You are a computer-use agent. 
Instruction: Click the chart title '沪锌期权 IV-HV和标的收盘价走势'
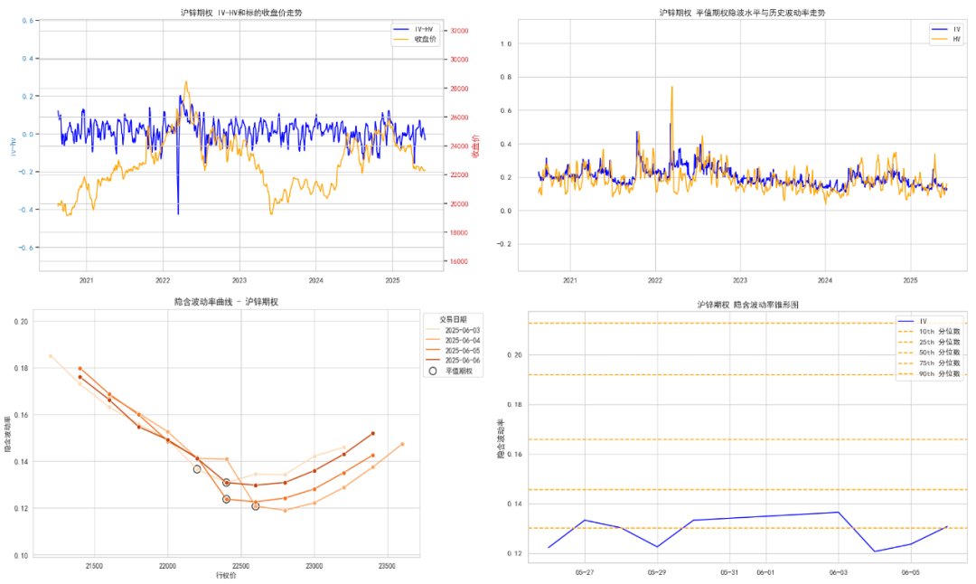tap(241, 13)
